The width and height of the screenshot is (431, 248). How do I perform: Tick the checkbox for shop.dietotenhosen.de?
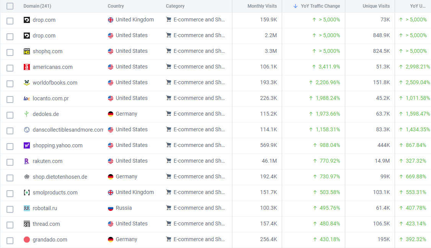click(x=10, y=178)
